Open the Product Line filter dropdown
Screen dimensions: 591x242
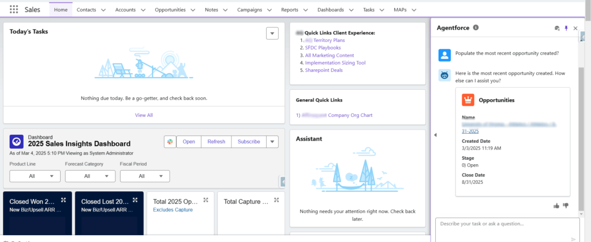tap(35, 176)
